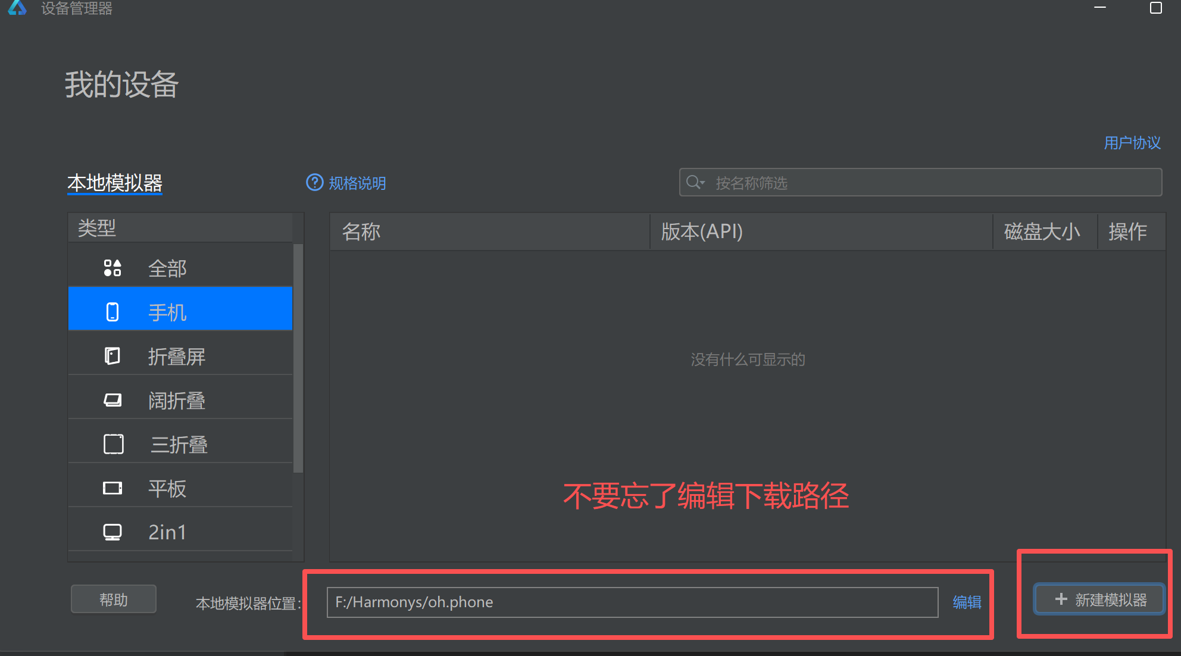Sort by the 名称 column header
The height and width of the screenshot is (656, 1181).
(x=361, y=232)
